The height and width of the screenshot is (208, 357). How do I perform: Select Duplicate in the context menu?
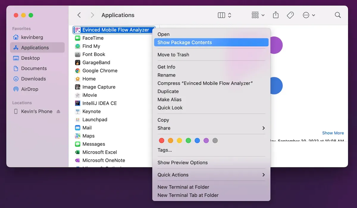(x=211, y=91)
